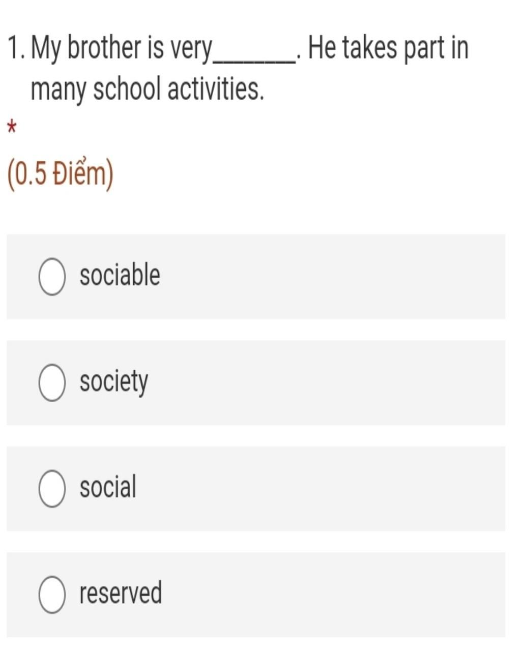Click empty area of society option row
This screenshot has height=651, width=521.
[x=331, y=382]
